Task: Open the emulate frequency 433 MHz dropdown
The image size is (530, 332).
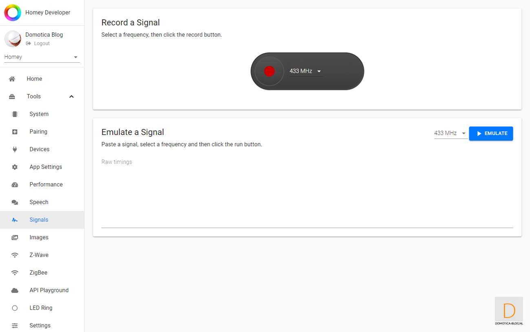Action: coord(450,133)
